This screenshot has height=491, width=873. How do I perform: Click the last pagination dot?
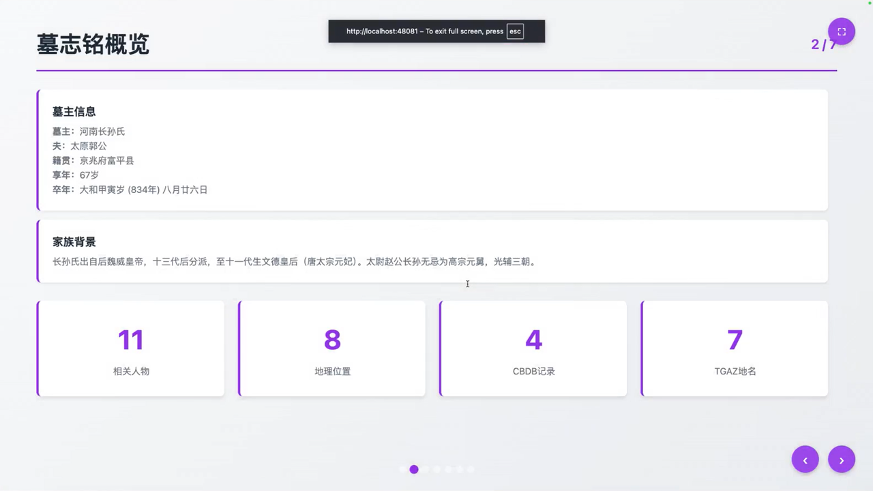coord(471,469)
